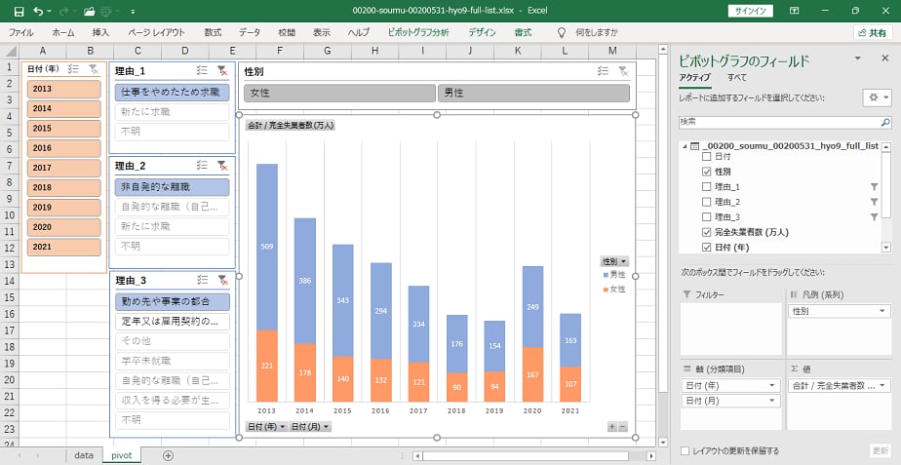The image size is (901, 465).
Task: Click the plus expand button on chart
Action: click(x=611, y=427)
